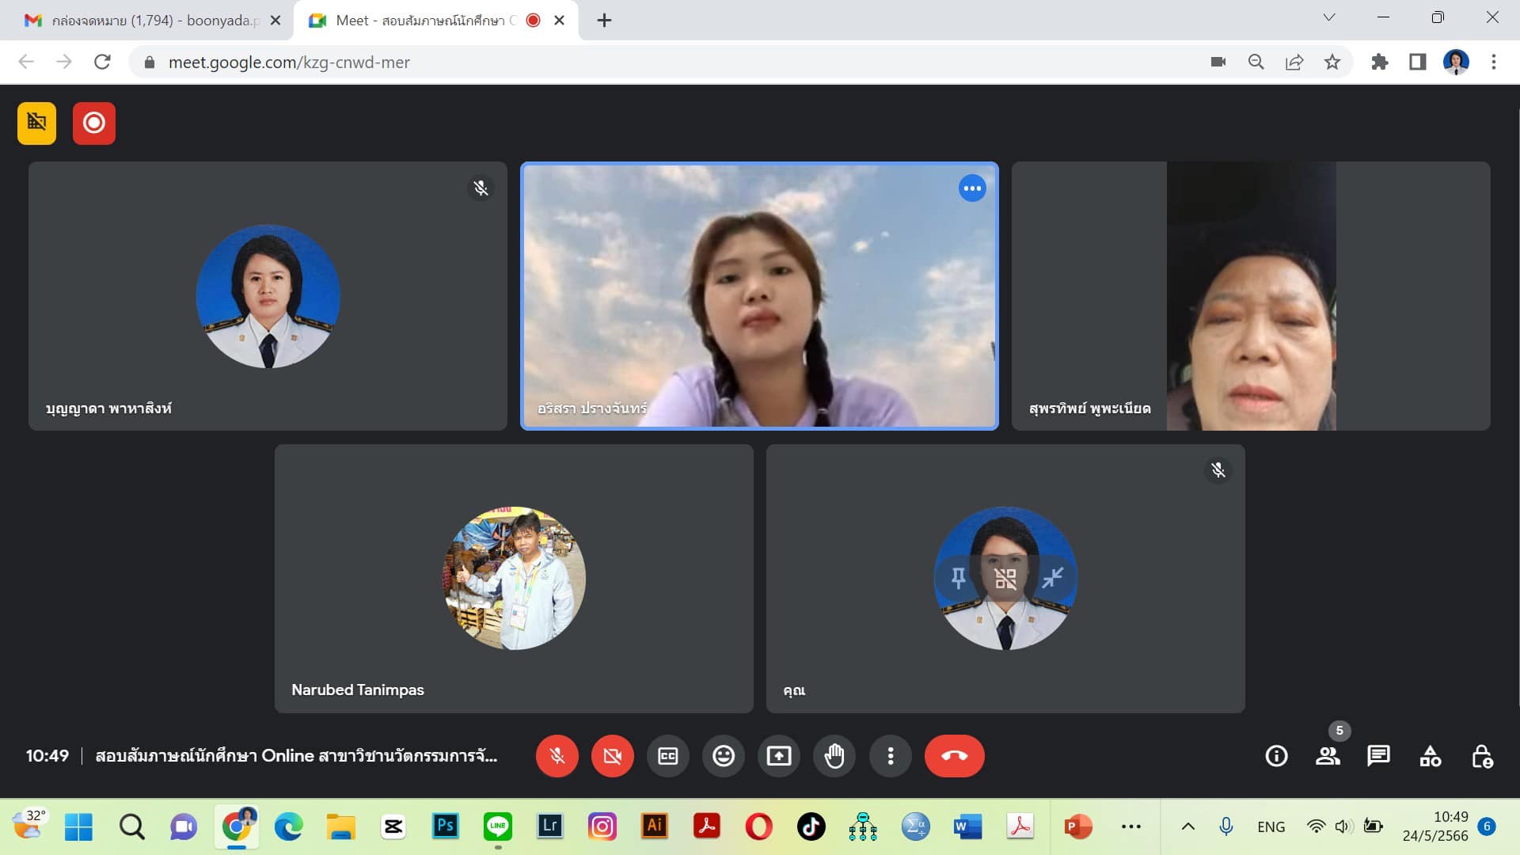Minimize your self-view tile with the arrows icon
1520x855 pixels.
click(1052, 579)
